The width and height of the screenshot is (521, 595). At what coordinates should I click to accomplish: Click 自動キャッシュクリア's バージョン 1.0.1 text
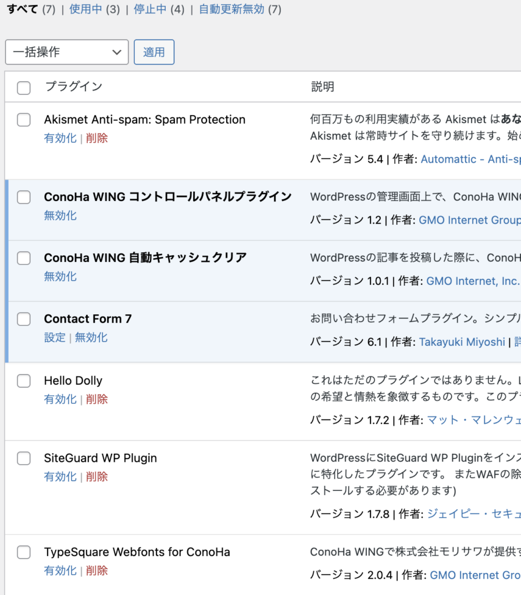[349, 281]
